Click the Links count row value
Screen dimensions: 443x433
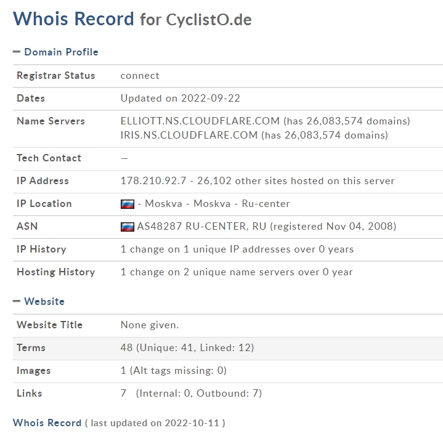coord(191,393)
